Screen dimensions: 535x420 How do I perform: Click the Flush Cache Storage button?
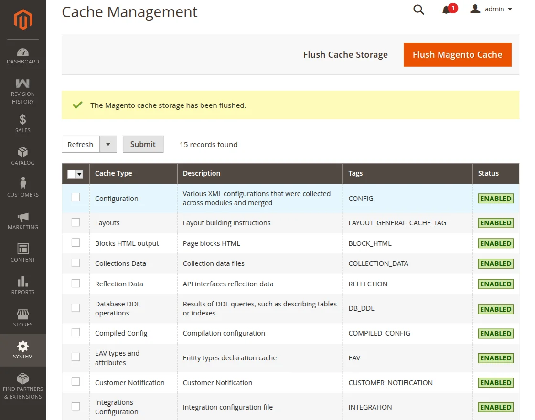pyautogui.click(x=345, y=55)
